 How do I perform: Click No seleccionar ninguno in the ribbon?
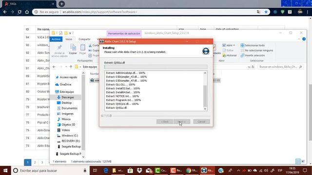257,51
